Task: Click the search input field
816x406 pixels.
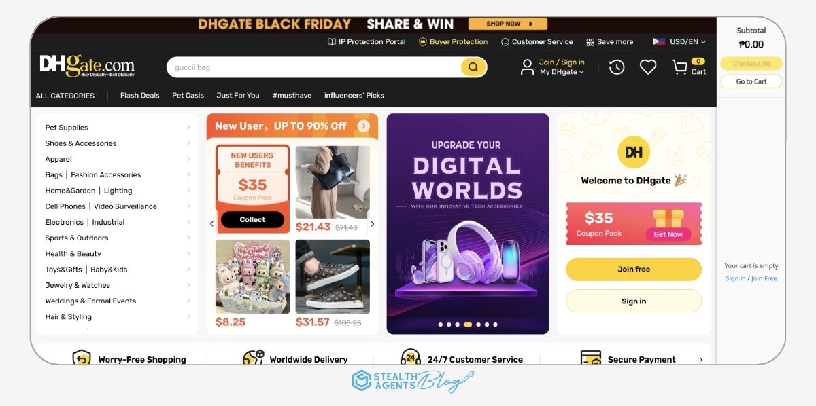Action: tap(314, 67)
